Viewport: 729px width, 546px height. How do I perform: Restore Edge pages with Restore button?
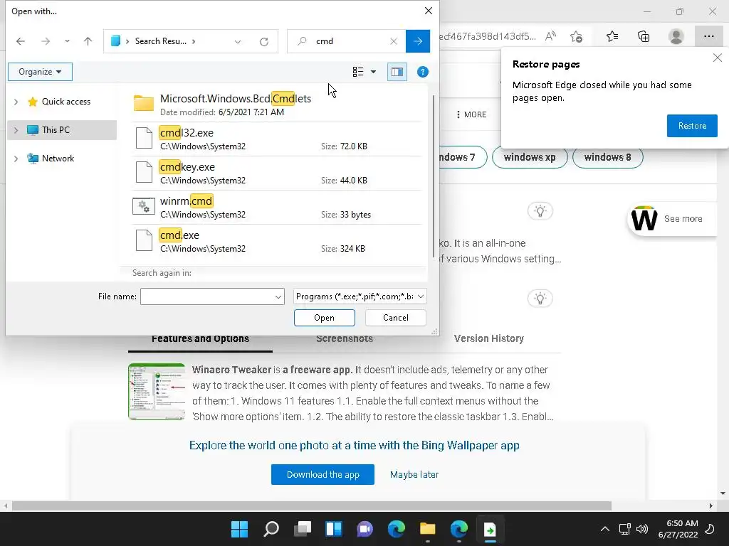(692, 126)
